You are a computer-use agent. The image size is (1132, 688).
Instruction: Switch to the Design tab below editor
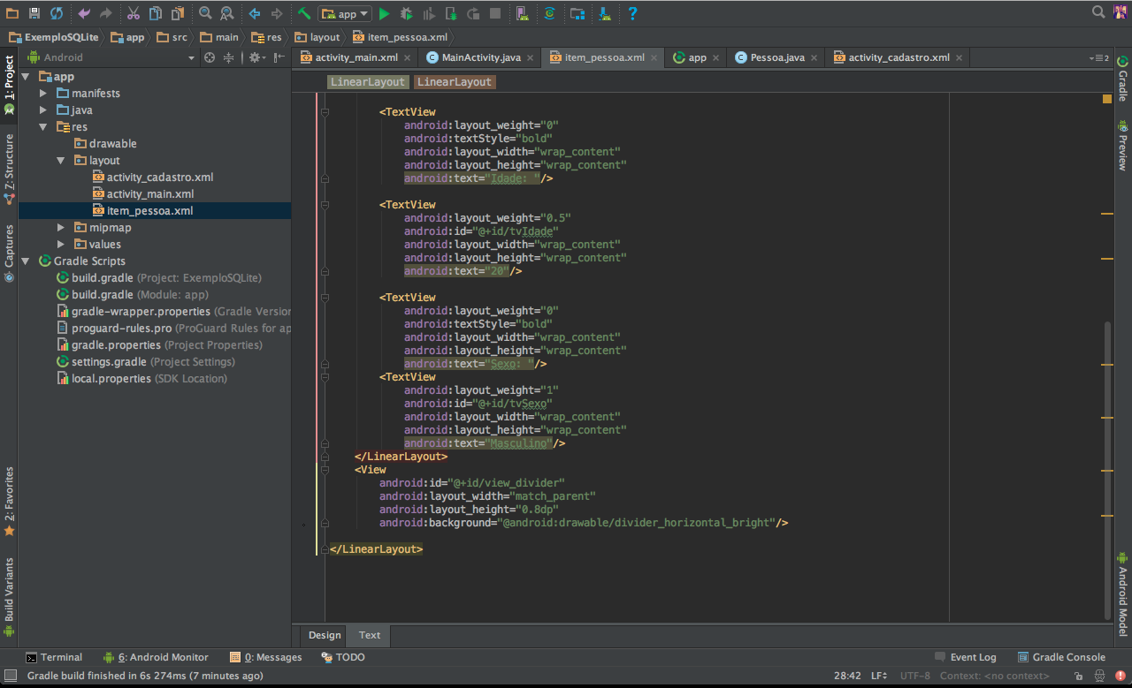tap(324, 635)
